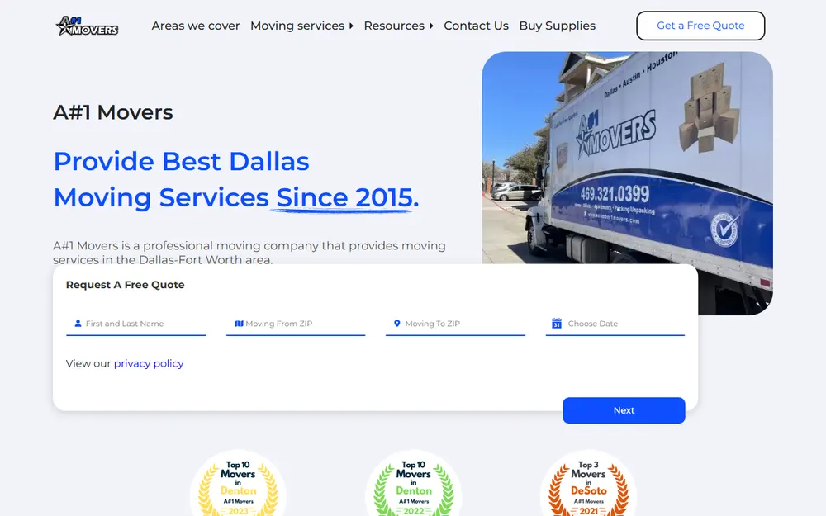Click 'Provide Best Dallas' headline text

[x=181, y=161]
